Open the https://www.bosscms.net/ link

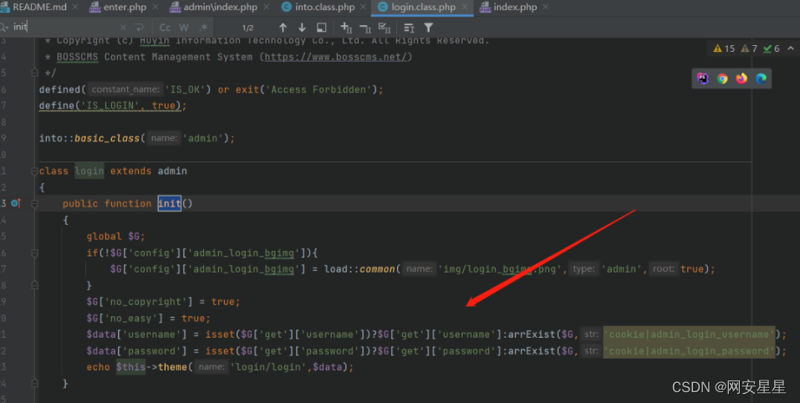click(x=336, y=57)
